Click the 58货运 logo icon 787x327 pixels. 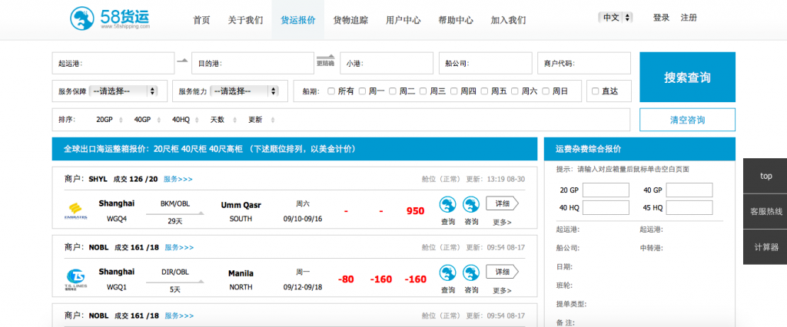click(x=81, y=18)
